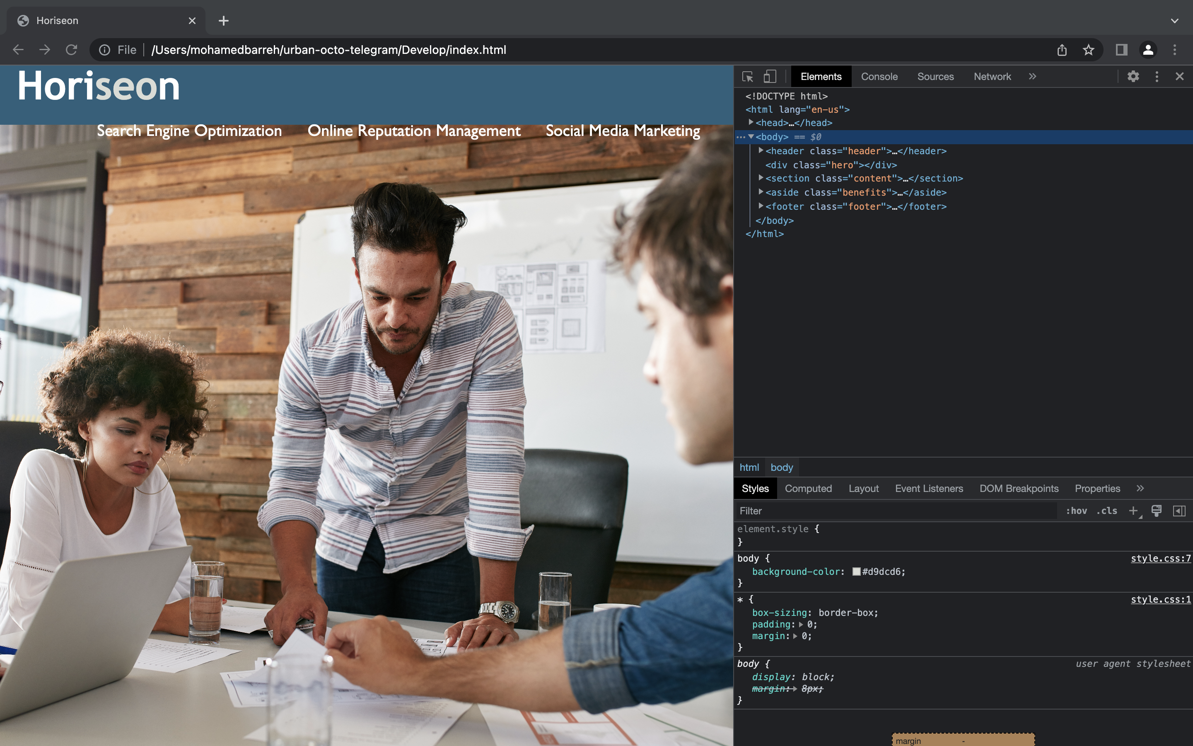Switch to the Network tab
Viewport: 1193px width, 746px height.
(992, 77)
